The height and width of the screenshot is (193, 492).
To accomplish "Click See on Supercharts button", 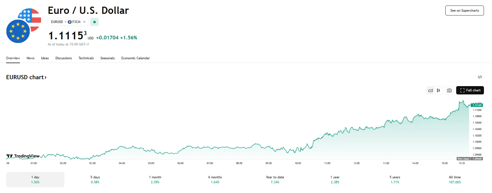I will click(x=465, y=11).
